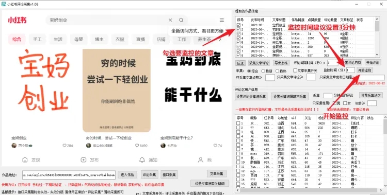Switch to the 直播 category tab

click(140, 40)
